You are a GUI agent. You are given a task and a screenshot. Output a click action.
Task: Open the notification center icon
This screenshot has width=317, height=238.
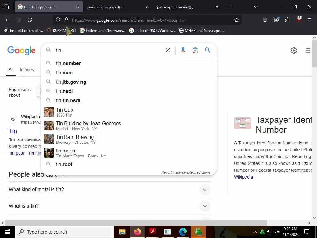tap(307, 232)
